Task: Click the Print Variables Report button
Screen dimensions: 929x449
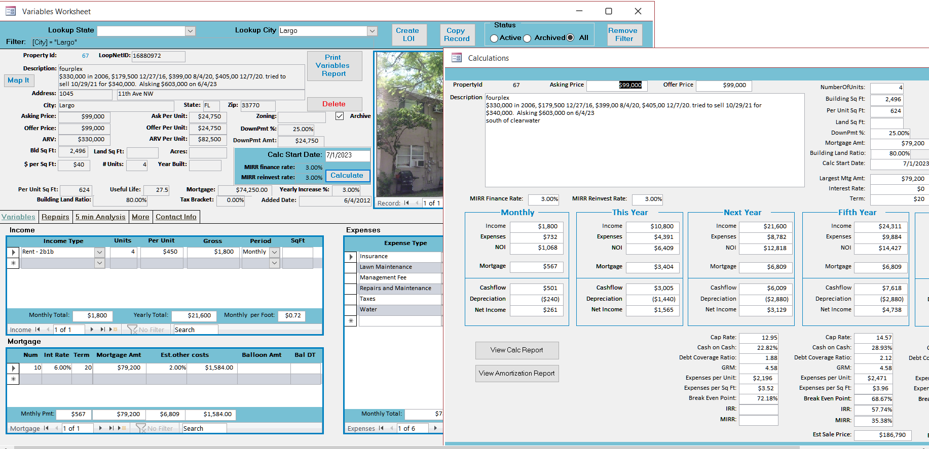Action: (334, 65)
